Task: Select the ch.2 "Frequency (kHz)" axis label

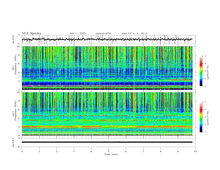Action: pos(16,110)
